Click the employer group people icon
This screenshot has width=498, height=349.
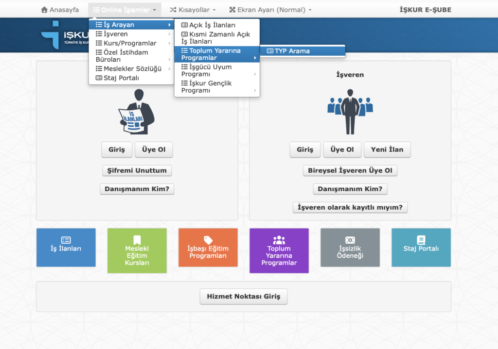click(350, 111)
